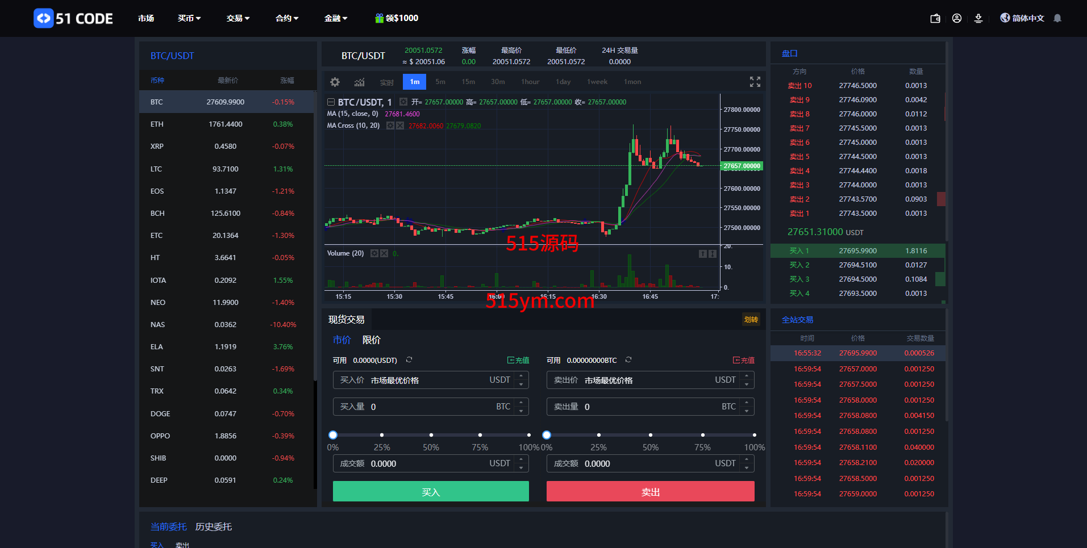The height and width of the screenshot is (548, 1087).
Task: Expand the 合约 dropdown menu
Action: pyautogui.click(x=286, y=18)
